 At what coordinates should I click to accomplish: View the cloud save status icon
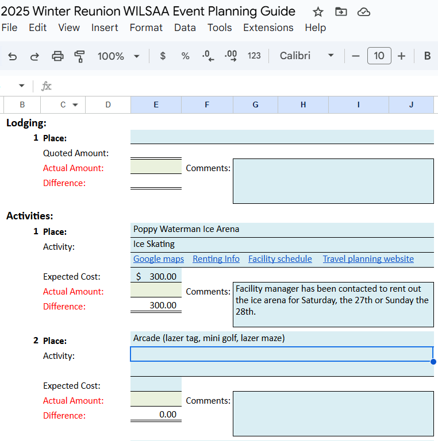point(363,12)
